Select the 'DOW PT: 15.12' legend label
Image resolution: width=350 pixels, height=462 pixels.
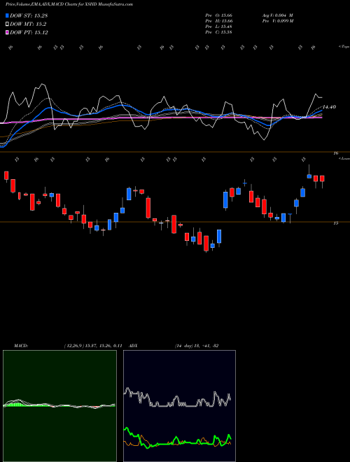click(29, 32)
